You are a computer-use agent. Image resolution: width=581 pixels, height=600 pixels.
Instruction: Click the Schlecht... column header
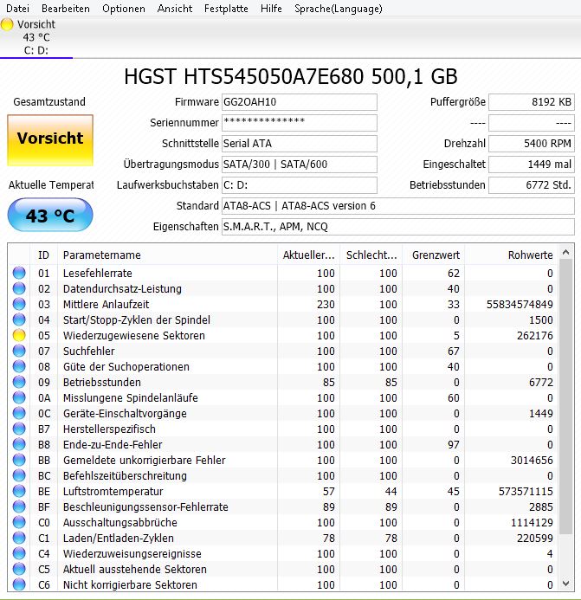371,255
